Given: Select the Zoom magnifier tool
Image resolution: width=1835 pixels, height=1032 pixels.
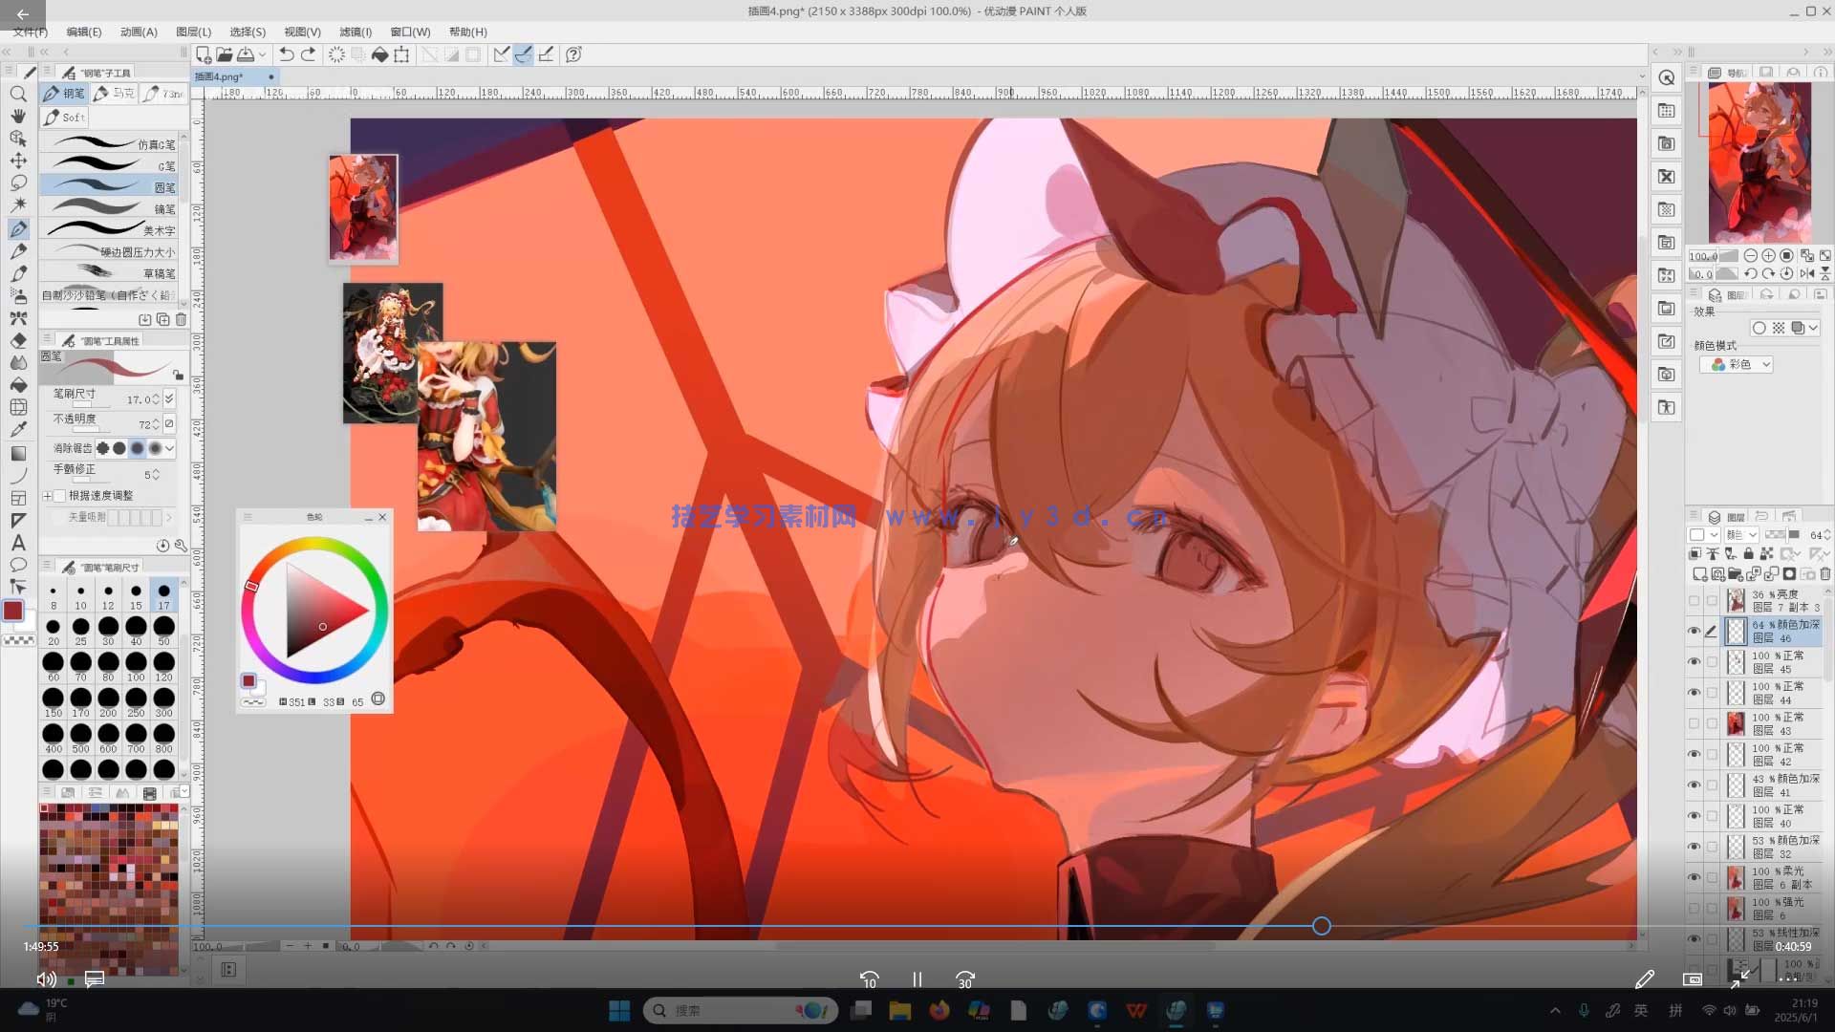Looking at the screenshot, I should click(18, 94).
